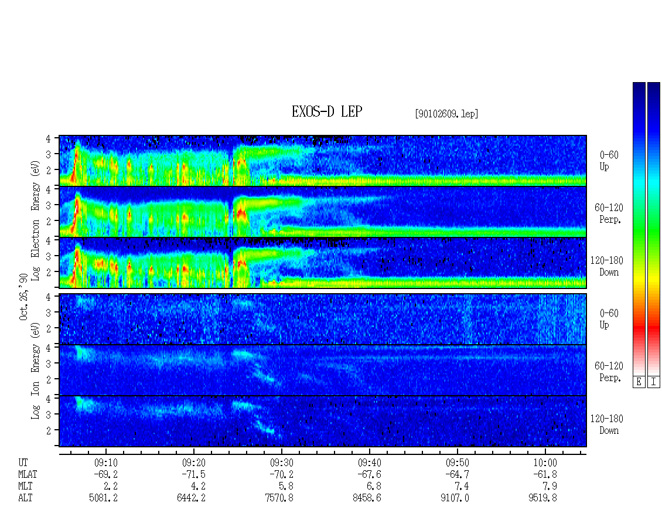The height and width of the screenshot is (513, 662).
Task: Click the ion 120-180 Down spectrogram panel
Action: (x=323, y=422)
